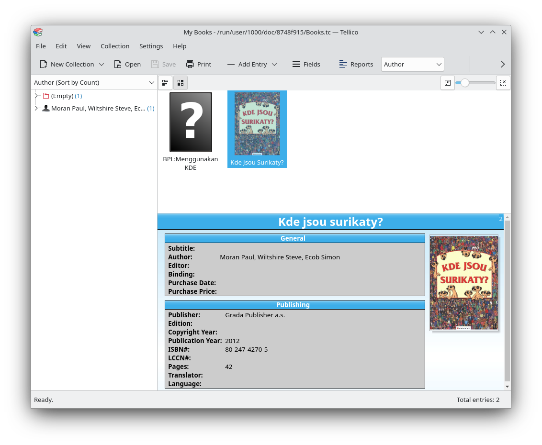Switch to list view mode
542x445 pixels.
click(165, 83)
